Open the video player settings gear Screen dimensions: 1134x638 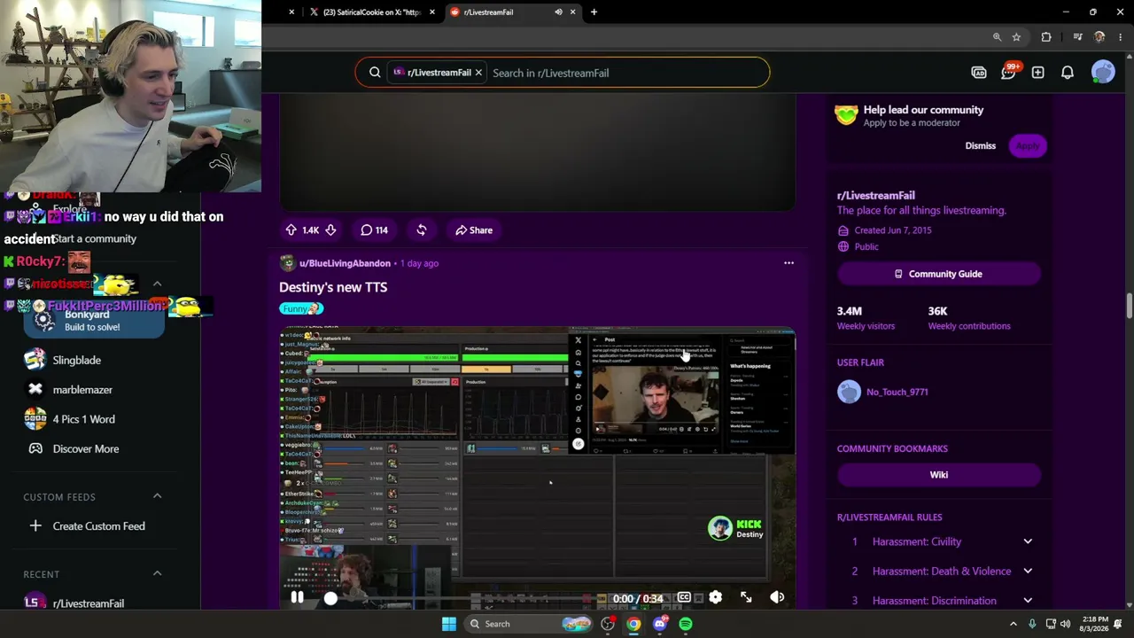pyautogui.click(x=715, y=598)
